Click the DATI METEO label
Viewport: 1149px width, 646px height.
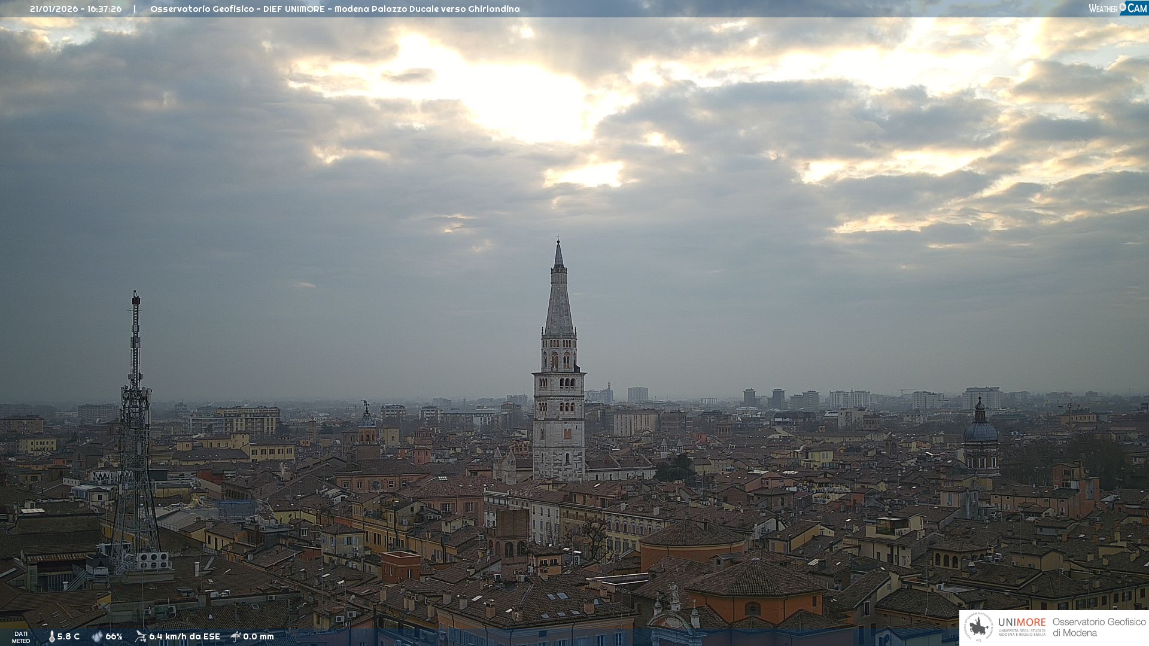point(21,637)
